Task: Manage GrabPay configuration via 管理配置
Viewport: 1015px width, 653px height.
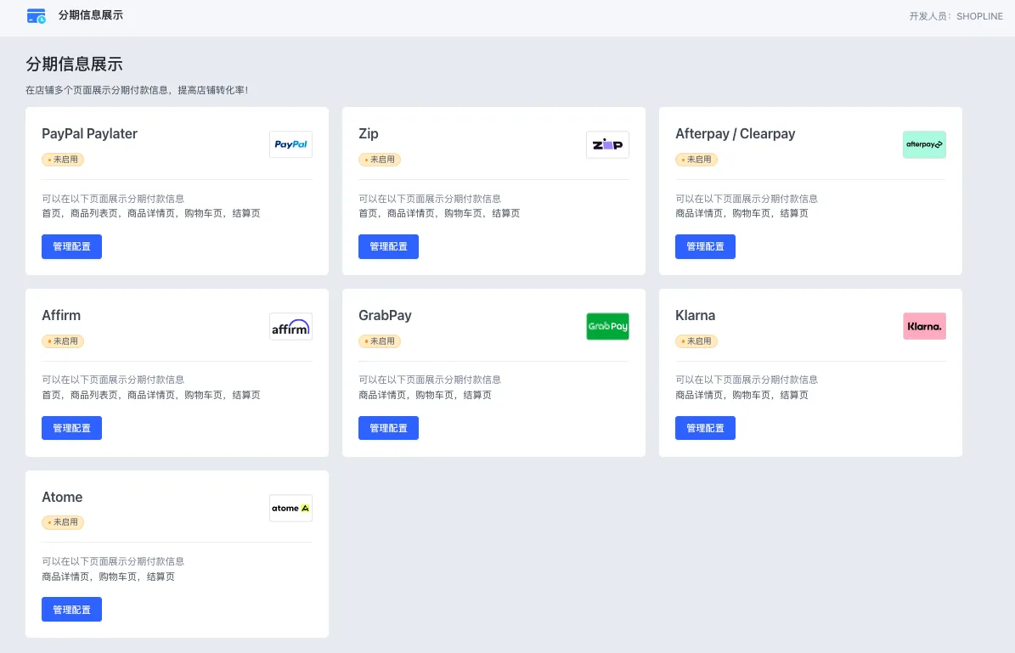Action: pyautogui.click(x=388, y=428)
